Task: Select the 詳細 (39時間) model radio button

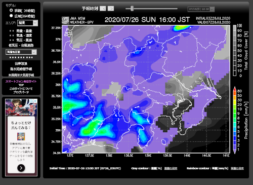Action: click(11, 10)
